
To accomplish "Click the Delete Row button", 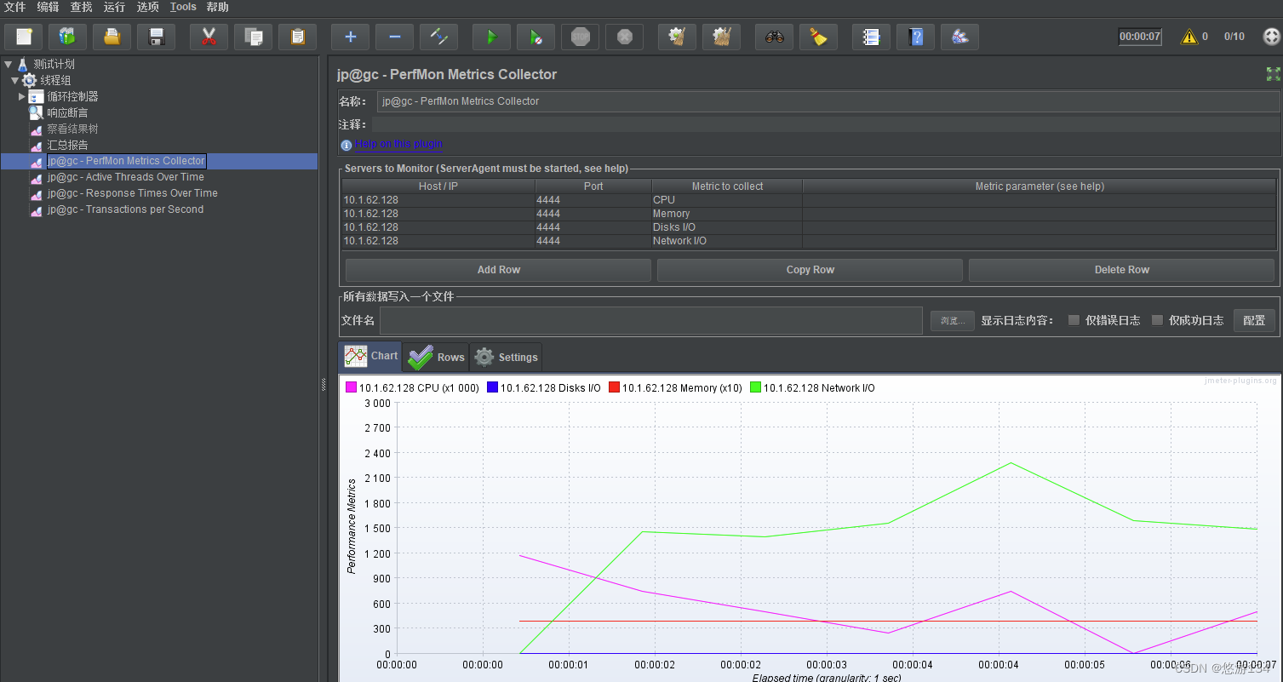I will click(1121, 270).
